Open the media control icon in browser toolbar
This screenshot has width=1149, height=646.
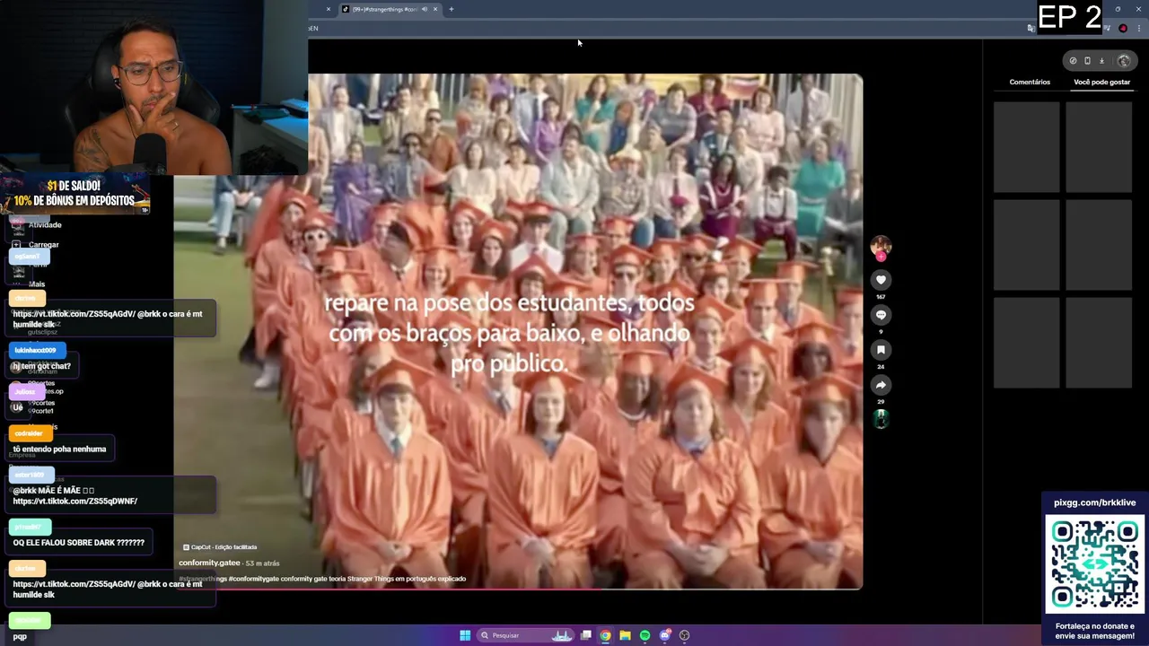tap(1108, 28)
